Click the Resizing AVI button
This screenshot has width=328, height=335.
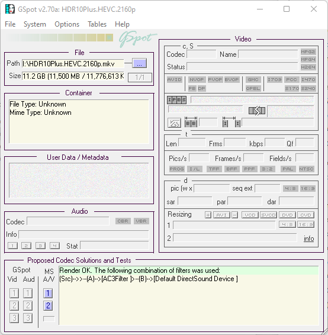click(x=221, y=215)
